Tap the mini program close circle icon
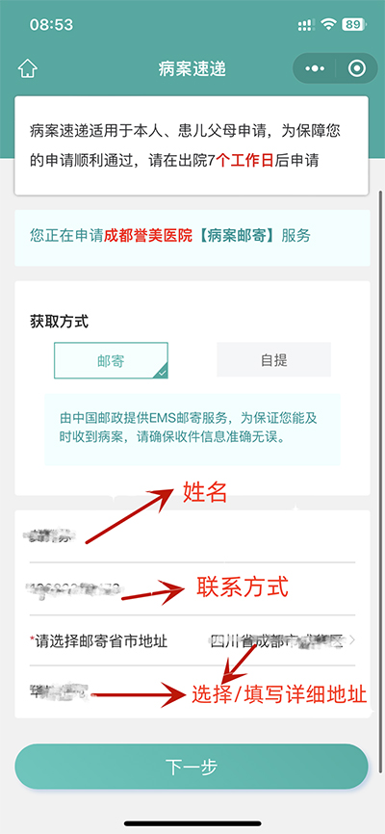The height and width of the screenshot is (834, 385). [x=356, y=68]
